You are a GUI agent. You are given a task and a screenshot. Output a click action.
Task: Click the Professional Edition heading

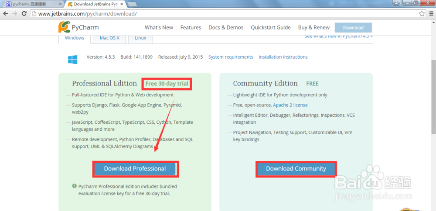(104, 83)
